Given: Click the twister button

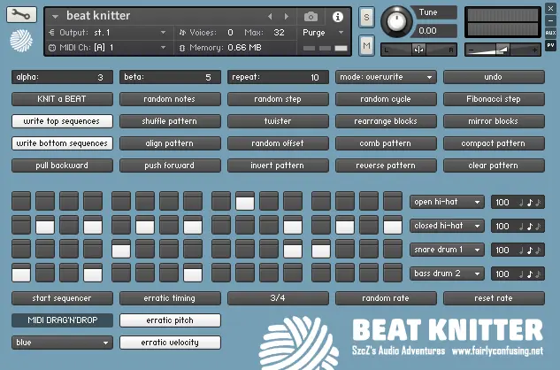Looking at the screenshot, I should coord(278,121).
